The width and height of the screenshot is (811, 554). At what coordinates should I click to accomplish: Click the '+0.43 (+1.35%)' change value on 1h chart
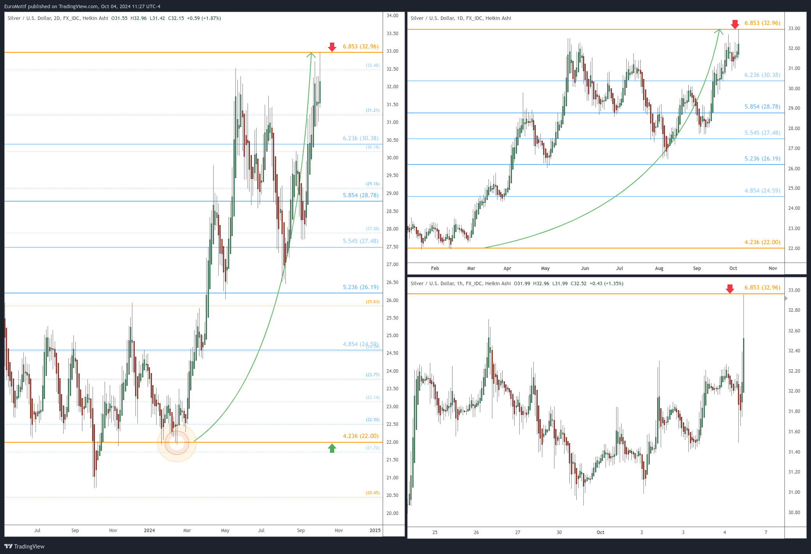(606, 284)
